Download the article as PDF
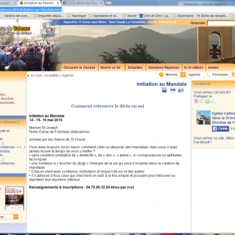Viewport: 235px width, 235px height. point(173,90)
